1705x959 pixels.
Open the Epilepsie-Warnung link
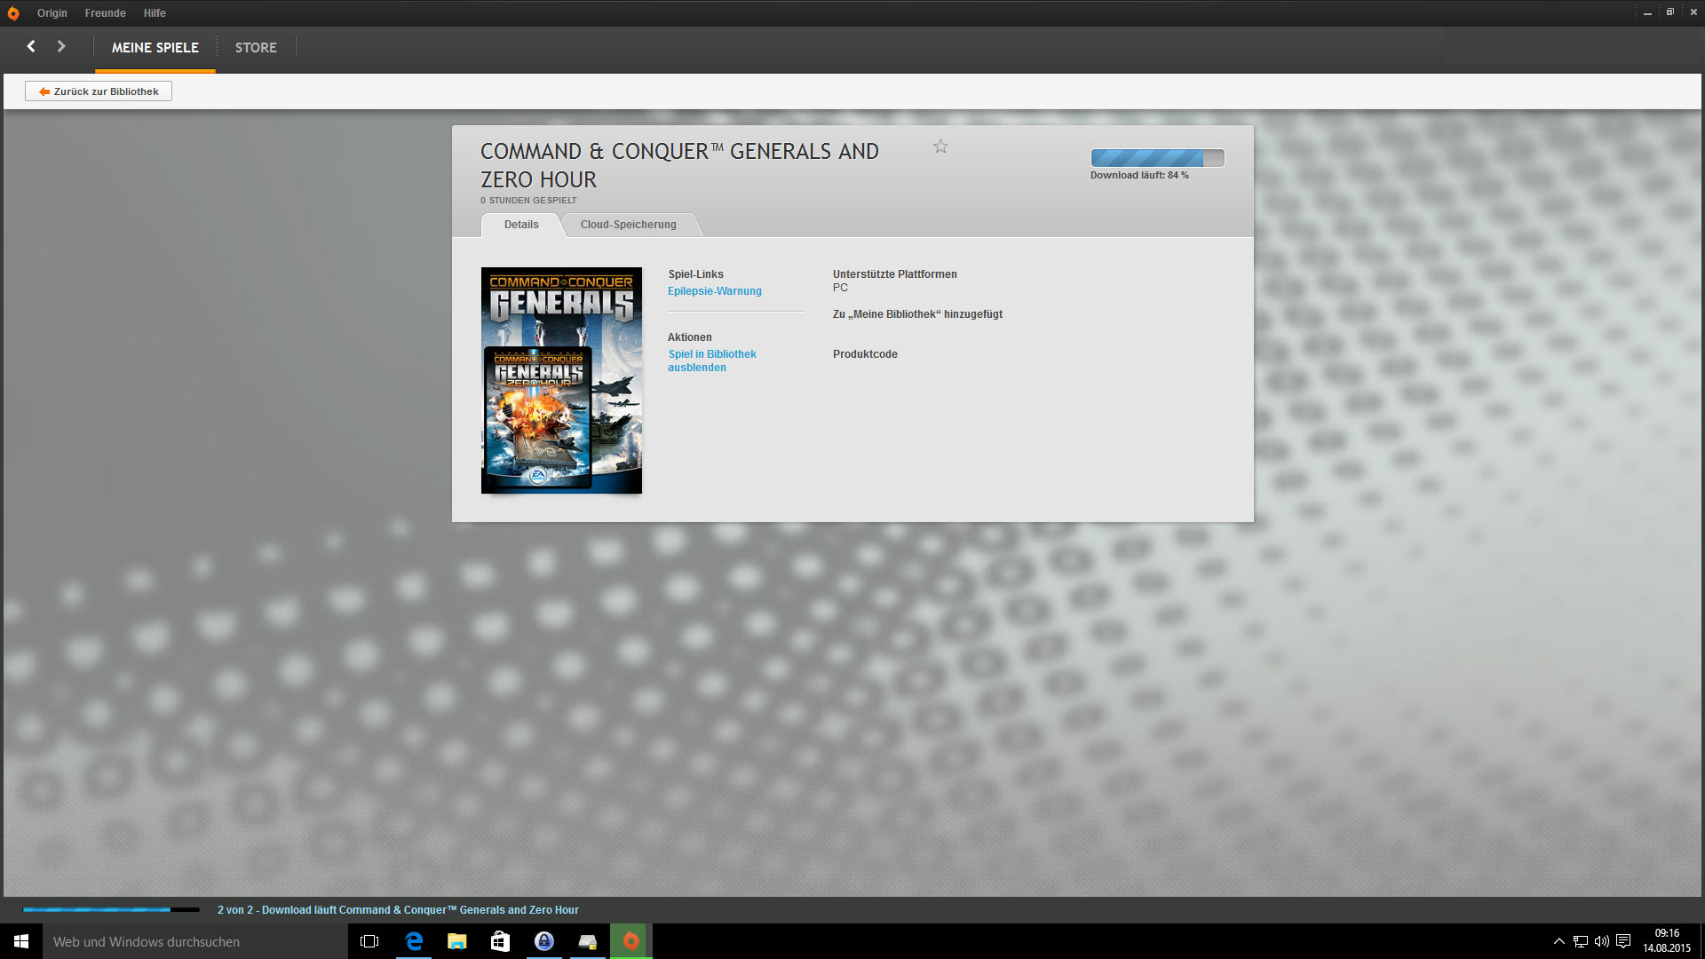pyautogui.click(x=714, y=291)
